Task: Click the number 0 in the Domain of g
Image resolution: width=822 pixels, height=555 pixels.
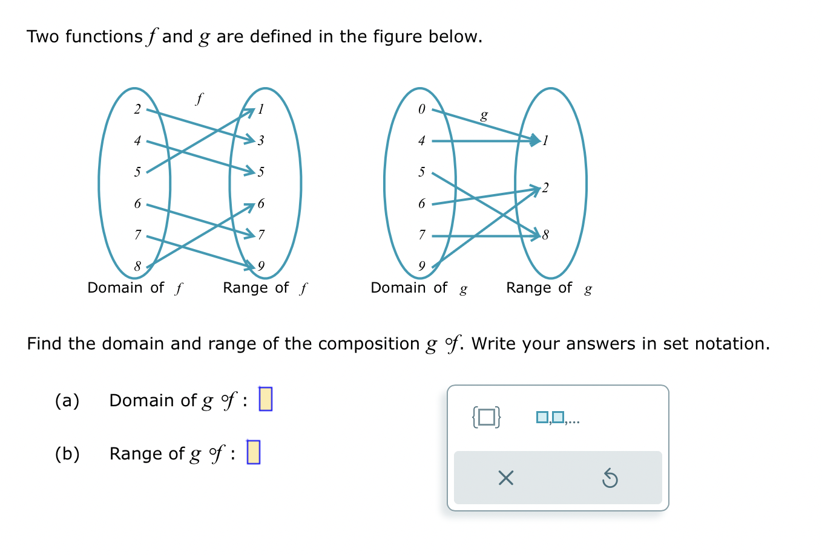Action: pyautogui.click(x=422, y=109)
